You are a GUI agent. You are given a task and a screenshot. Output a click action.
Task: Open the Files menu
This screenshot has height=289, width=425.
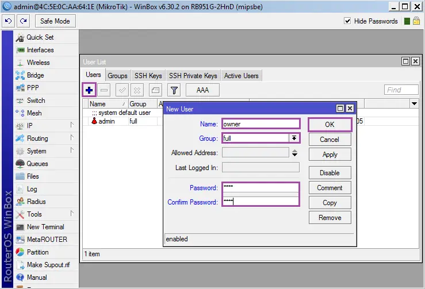click(46, 176)
